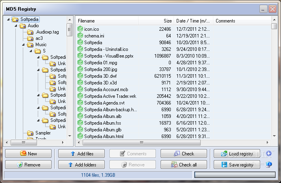Click the tree panel scroll-down arrow
Screen dimensions: 281x183
(x=70, y=136)
